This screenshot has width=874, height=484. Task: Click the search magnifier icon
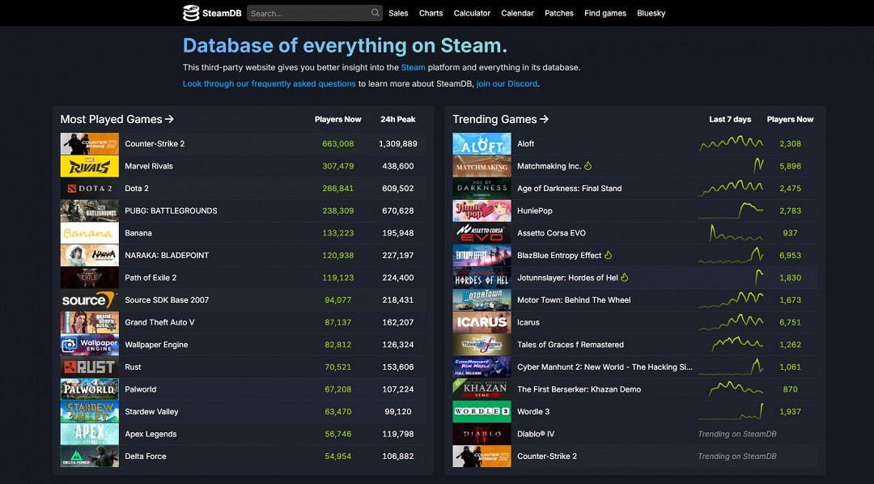(x=375, y=13)
